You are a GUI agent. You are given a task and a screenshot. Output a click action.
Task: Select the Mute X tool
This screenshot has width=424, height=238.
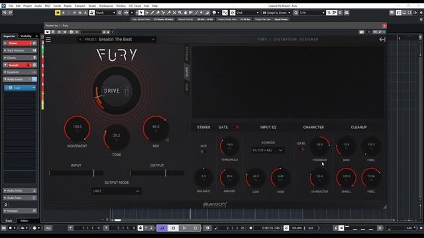click(174, 13)
